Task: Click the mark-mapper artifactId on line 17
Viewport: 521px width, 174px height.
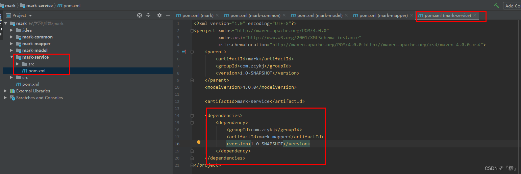Action: (274, 137)
